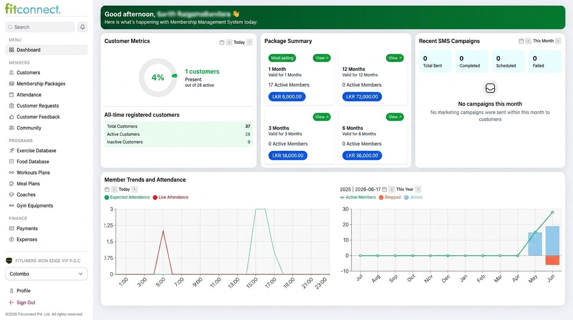Click the LKR 36,000.00 price badge
Screen dimensions: 573x320
tap(362, 155)
